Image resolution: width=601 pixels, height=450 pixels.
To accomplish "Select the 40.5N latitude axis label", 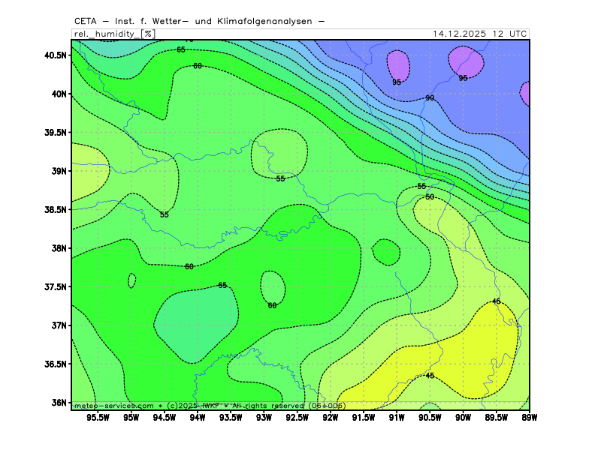I will (54, 55).
